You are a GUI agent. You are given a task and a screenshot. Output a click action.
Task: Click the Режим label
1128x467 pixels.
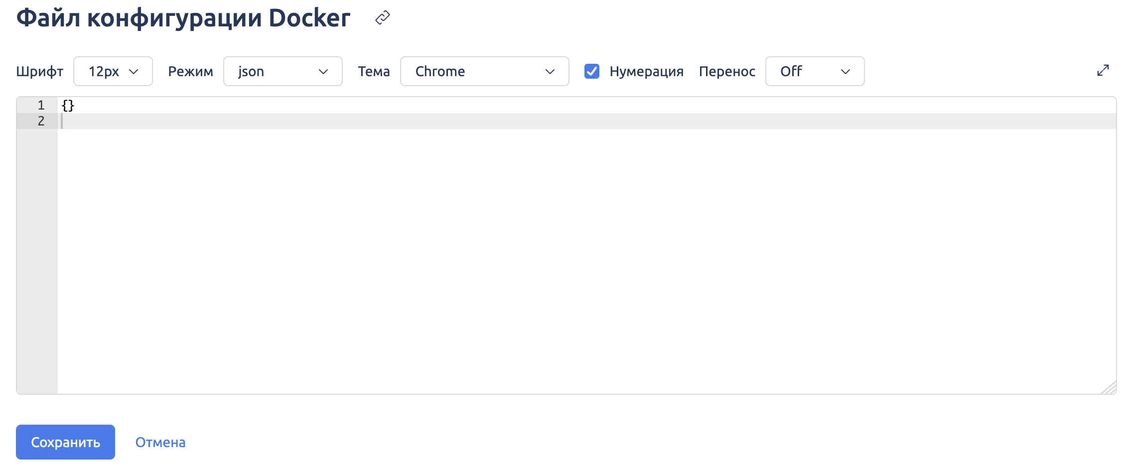[190, 72]
